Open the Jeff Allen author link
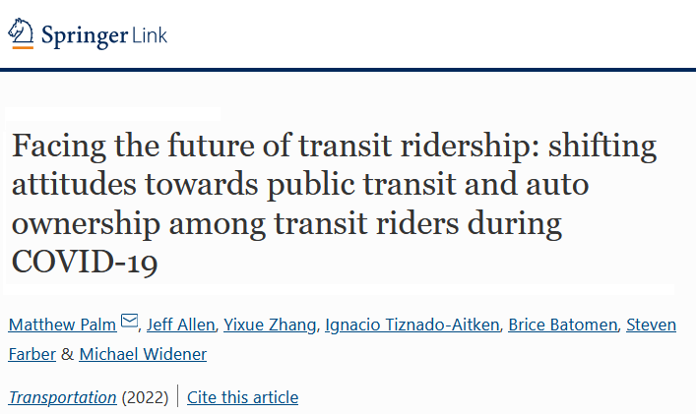The image size is (696, 414). (x=181, y=325)
